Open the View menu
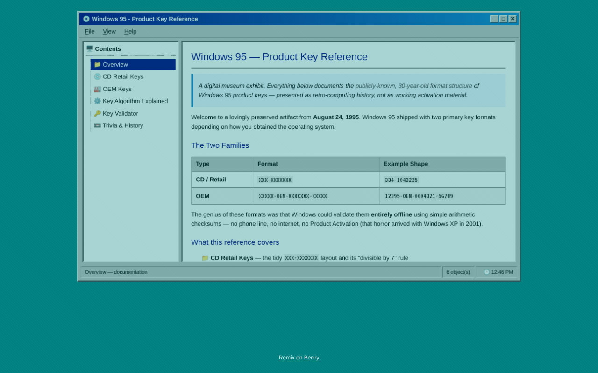 [109, 31]
